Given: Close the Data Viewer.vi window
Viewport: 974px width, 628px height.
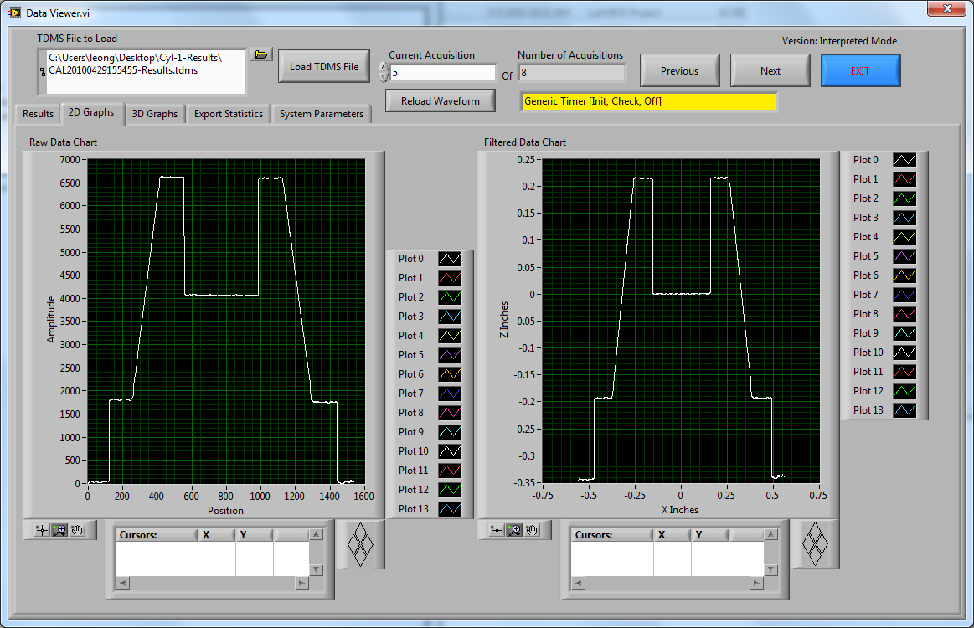Looking at the screenshot, I should pos(947,8).
